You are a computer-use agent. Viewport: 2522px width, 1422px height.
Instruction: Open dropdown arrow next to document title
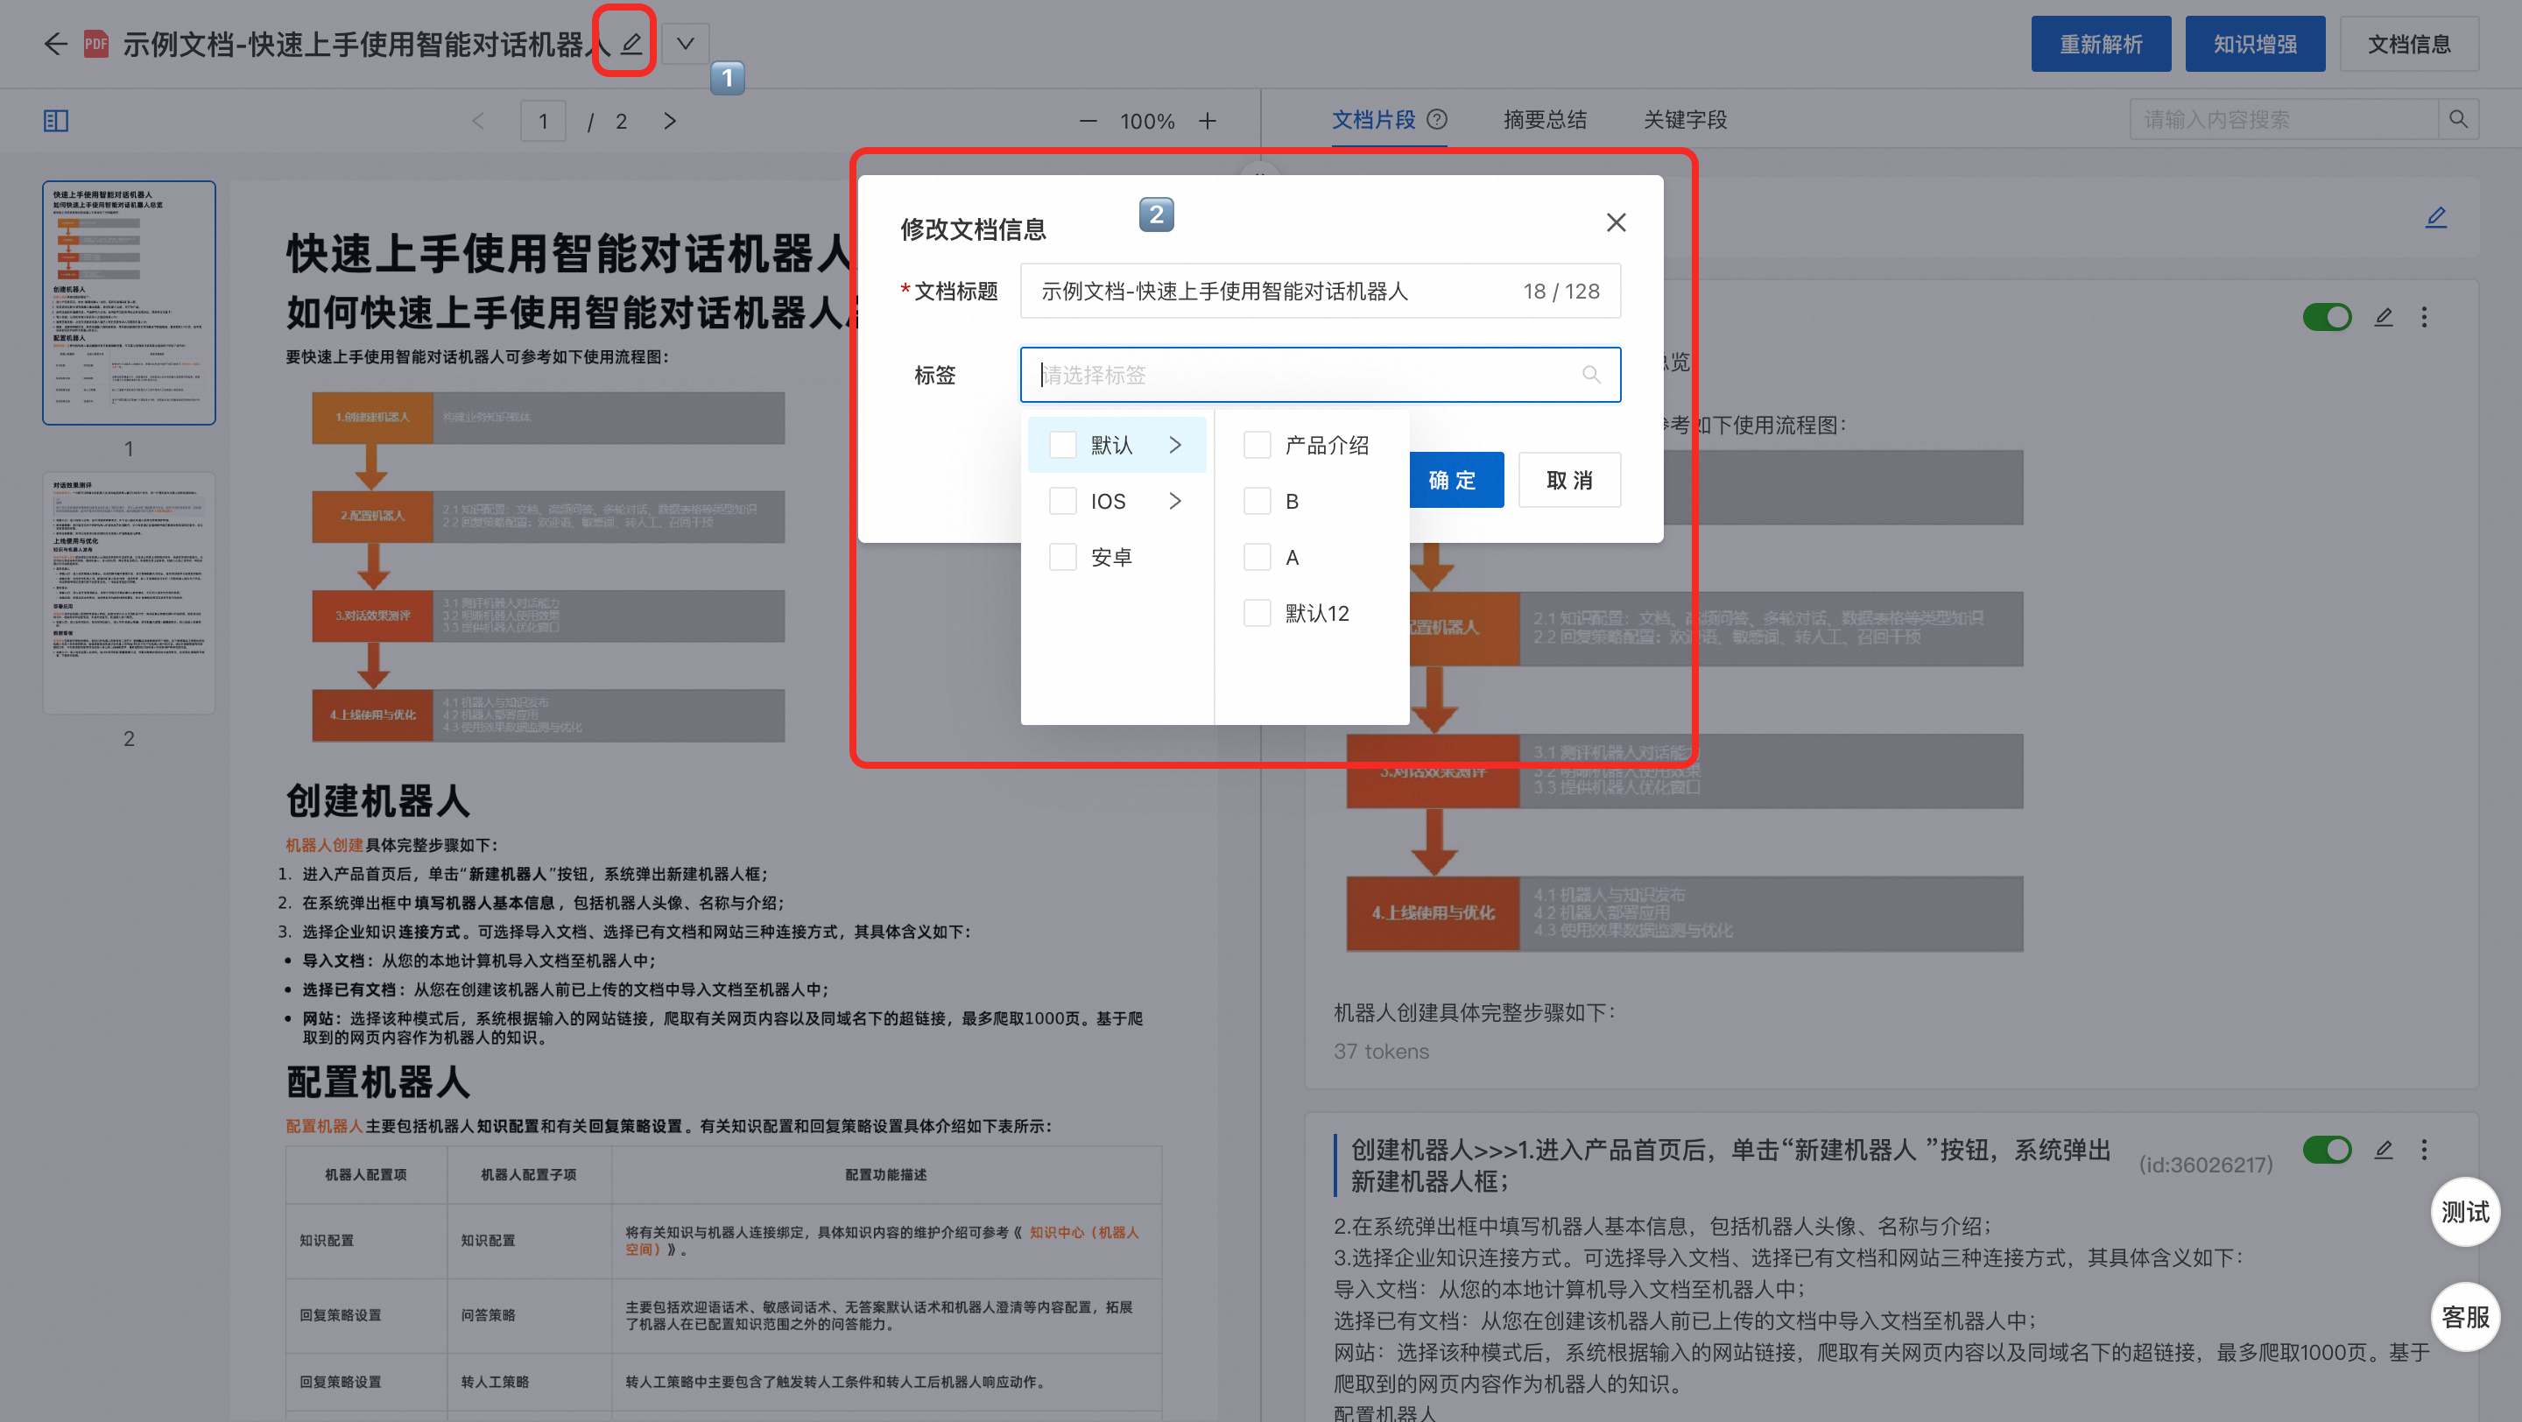pos(686,44)
